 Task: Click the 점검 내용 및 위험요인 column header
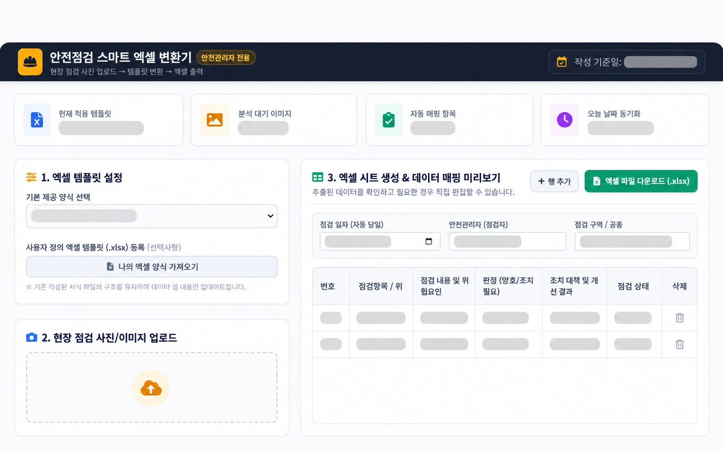(x=444, y=286)
